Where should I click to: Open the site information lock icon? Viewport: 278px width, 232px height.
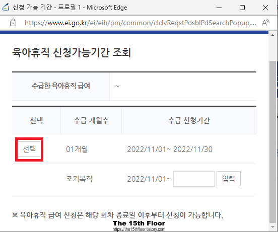click(x=13, y=23)
